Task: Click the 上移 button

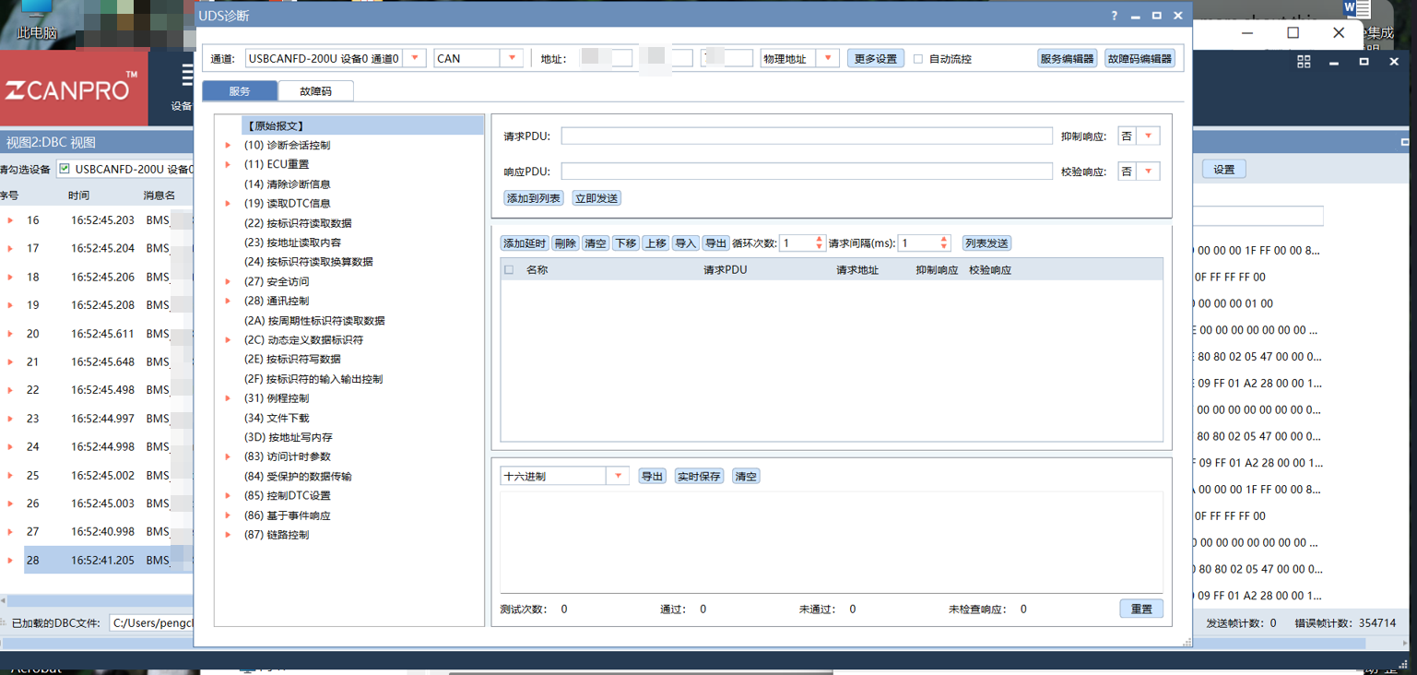Action: click(655, 243)
